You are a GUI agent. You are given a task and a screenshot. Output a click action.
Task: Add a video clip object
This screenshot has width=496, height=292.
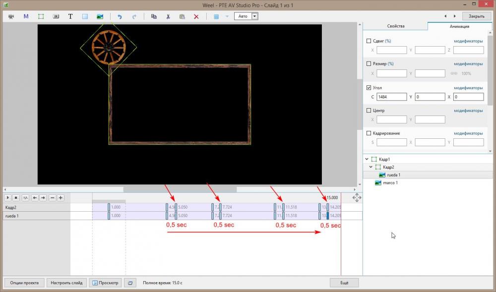click(x=11, y=16)
